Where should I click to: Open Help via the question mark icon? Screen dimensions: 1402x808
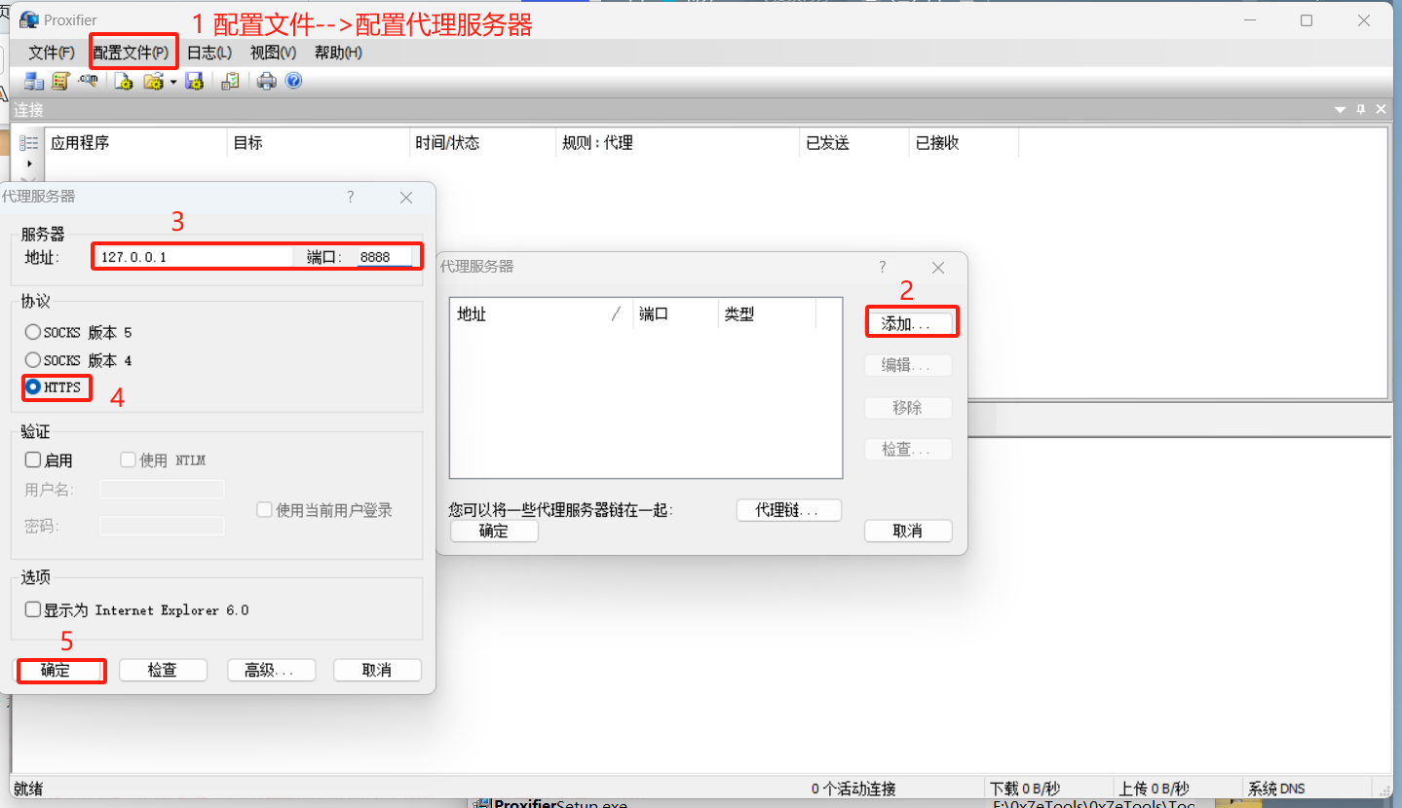[x=293, y=81]
